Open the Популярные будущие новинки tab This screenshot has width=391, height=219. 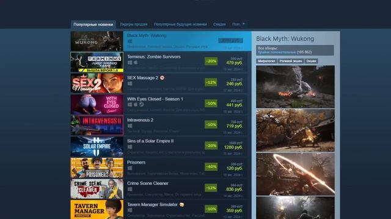180,24
